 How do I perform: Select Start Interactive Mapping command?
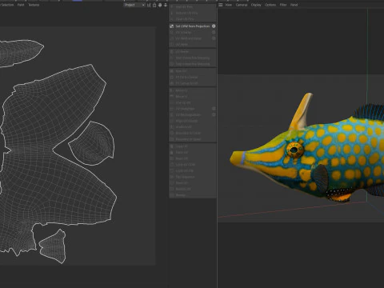tap(193, 58)
